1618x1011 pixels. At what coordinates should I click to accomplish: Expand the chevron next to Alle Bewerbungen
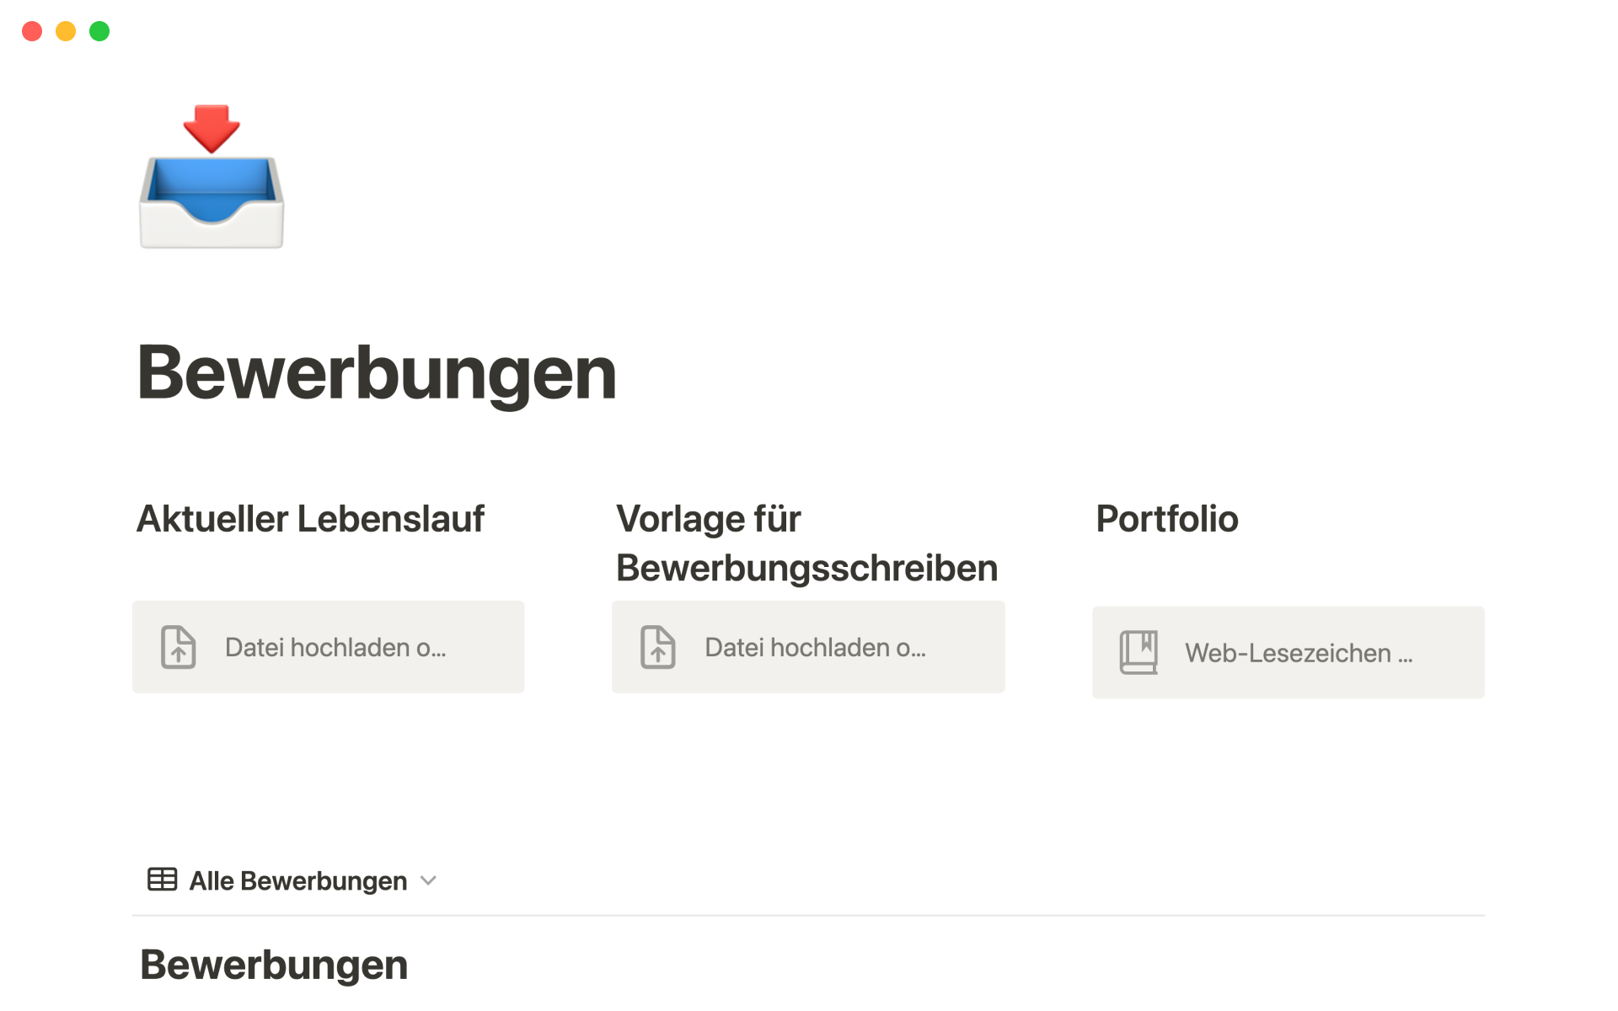click(429, 880)
